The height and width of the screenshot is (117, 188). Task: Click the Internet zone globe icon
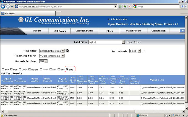138,115
